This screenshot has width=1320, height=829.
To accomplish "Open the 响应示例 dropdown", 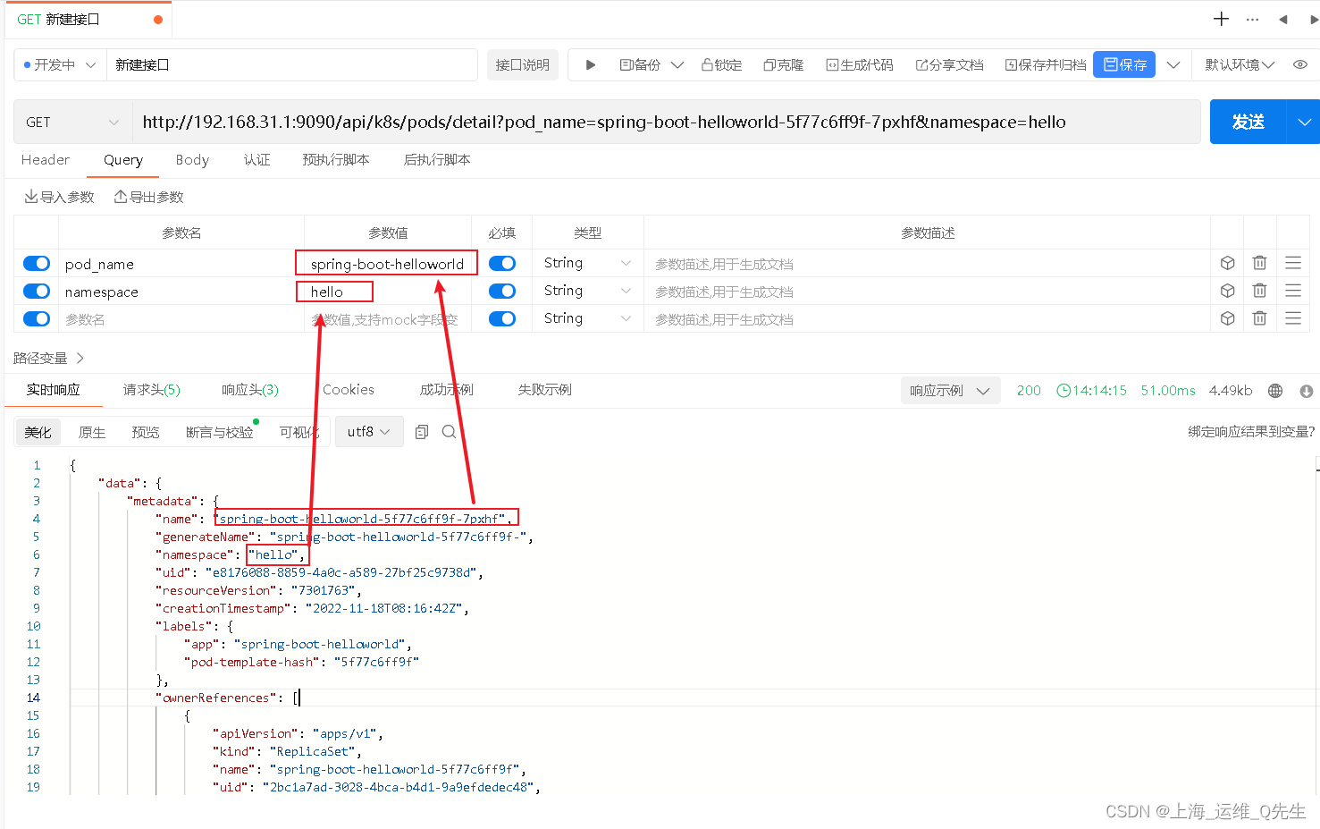I will (949, 391).
